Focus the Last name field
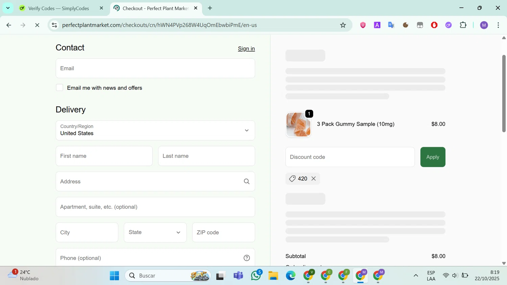The height and width of the screenshot is (285, 507). point(207,156)
